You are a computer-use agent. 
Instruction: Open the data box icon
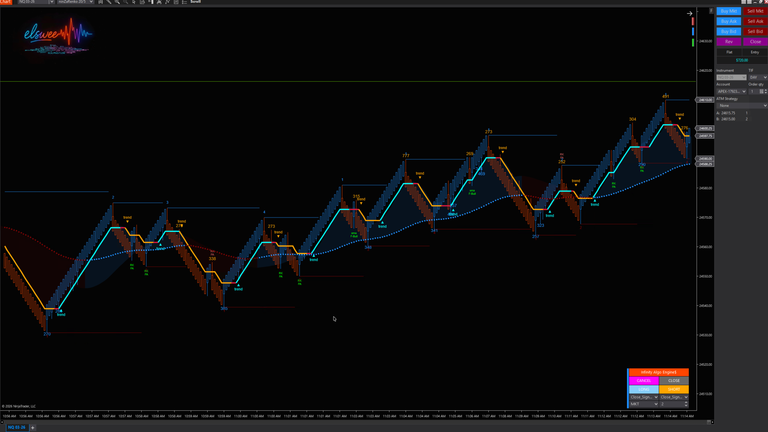142,2
